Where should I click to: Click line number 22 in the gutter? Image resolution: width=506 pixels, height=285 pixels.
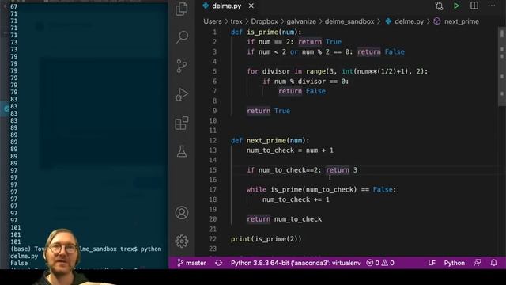[213, 239]
